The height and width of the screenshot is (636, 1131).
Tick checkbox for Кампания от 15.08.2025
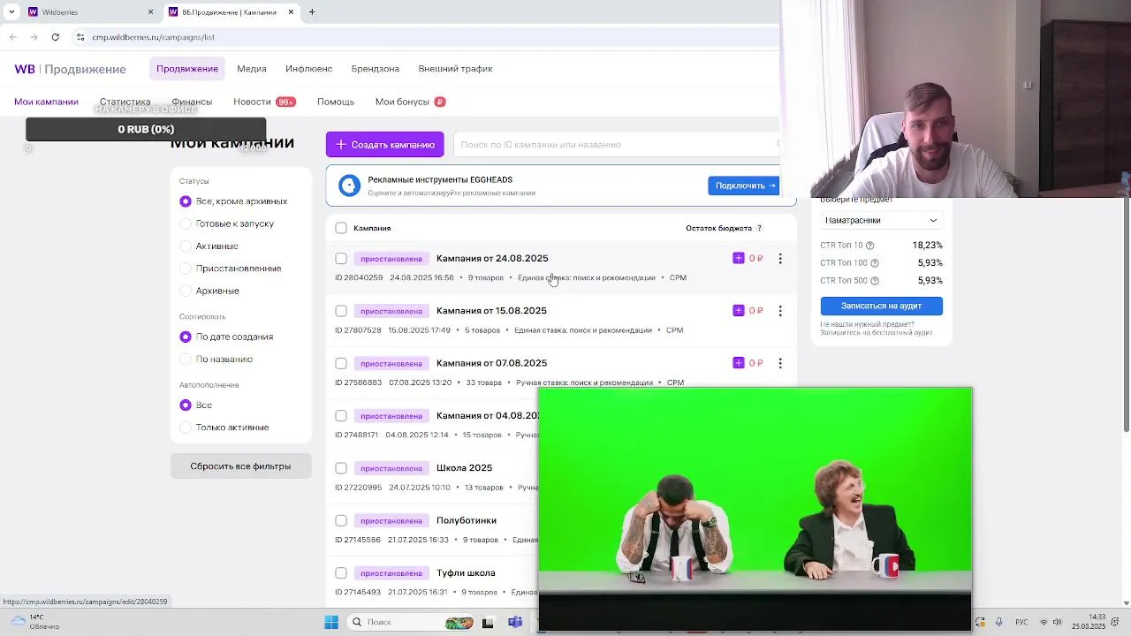tap(341, 311)
